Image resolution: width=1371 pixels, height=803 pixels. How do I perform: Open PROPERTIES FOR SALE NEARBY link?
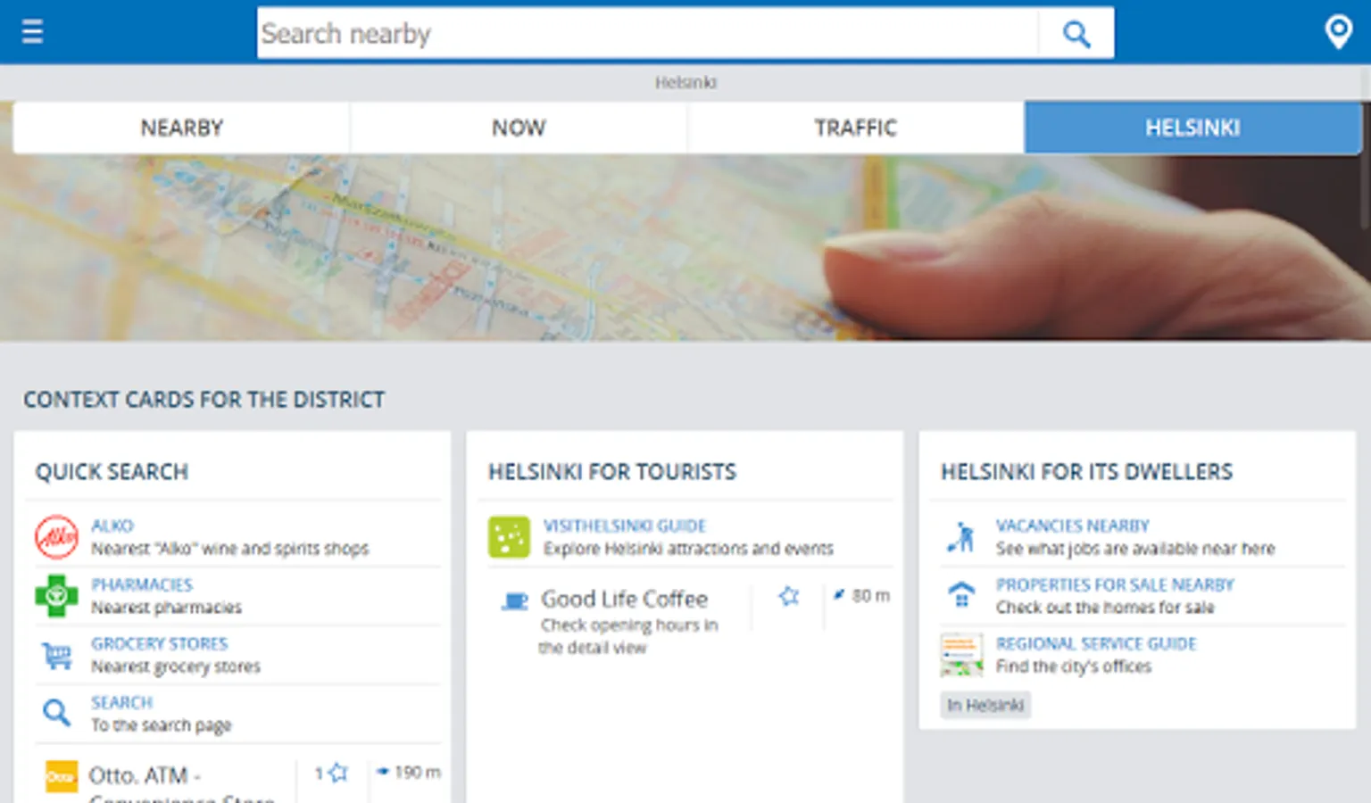[x=1115, y=584]
